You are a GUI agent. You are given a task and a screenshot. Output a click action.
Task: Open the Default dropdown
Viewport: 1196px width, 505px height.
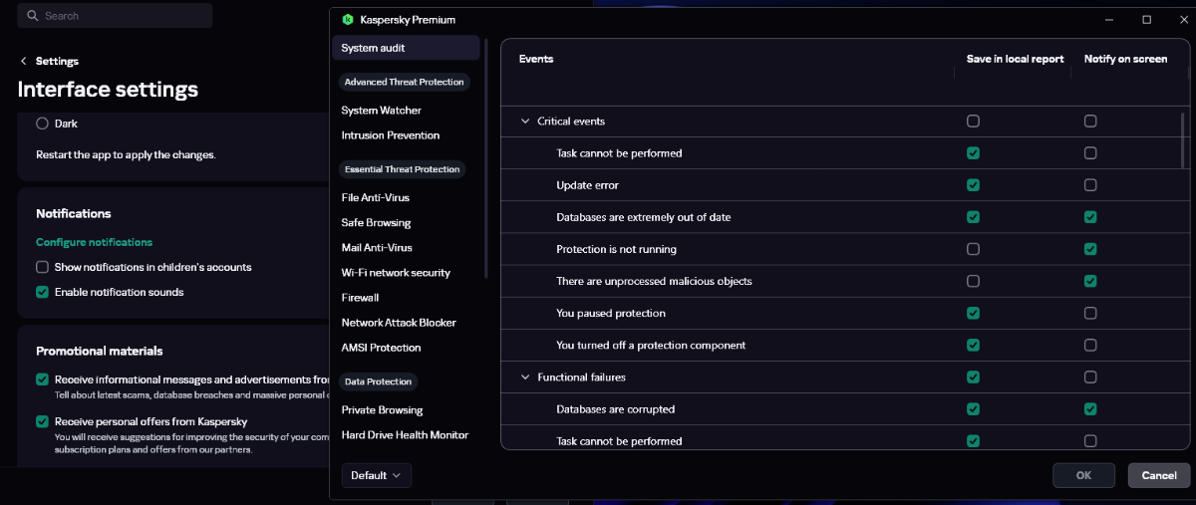click(376, 475)
